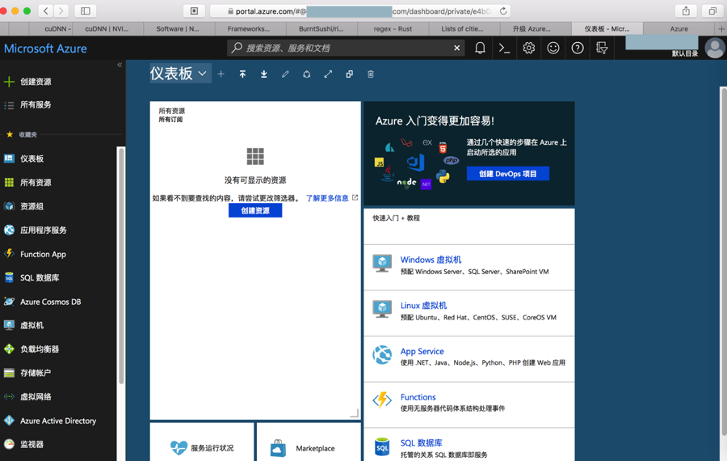The image size is (727, 461).
Task: Open the Marketplace tile
Action: pos(309,442)
